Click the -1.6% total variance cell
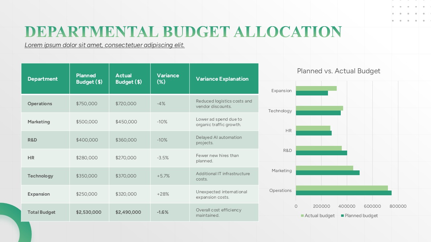Image resolution: width=431 pixels, height=242 pixels. pos(170,212)
